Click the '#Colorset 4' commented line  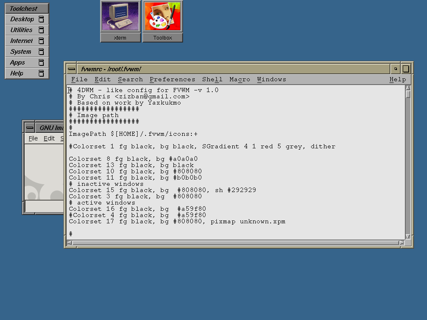pyautogui.click(x=137, y=215)
